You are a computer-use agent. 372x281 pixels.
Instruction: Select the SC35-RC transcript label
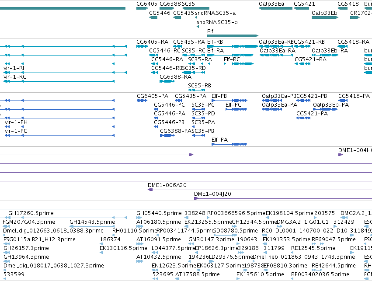(194, 51)
